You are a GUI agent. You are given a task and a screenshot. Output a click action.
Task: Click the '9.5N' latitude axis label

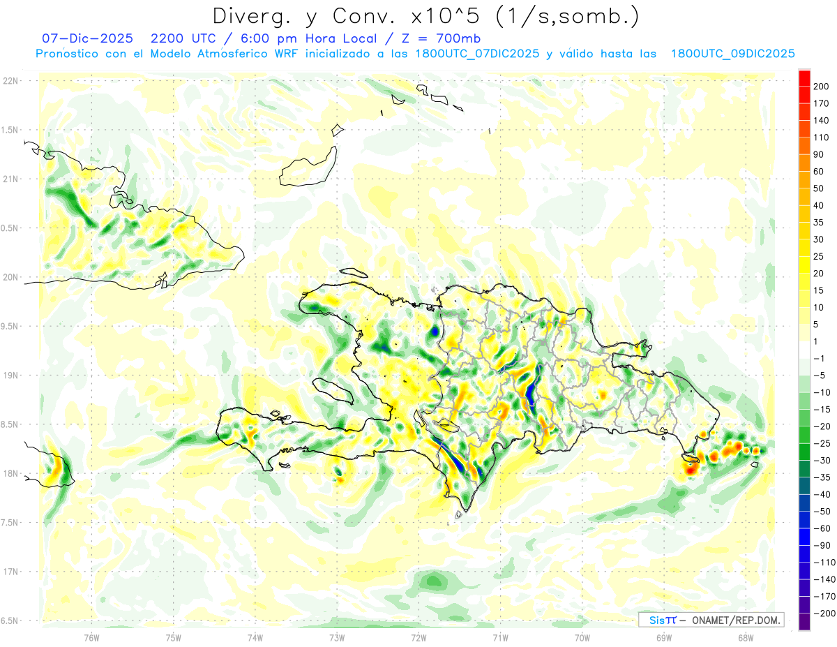point(10,327)
